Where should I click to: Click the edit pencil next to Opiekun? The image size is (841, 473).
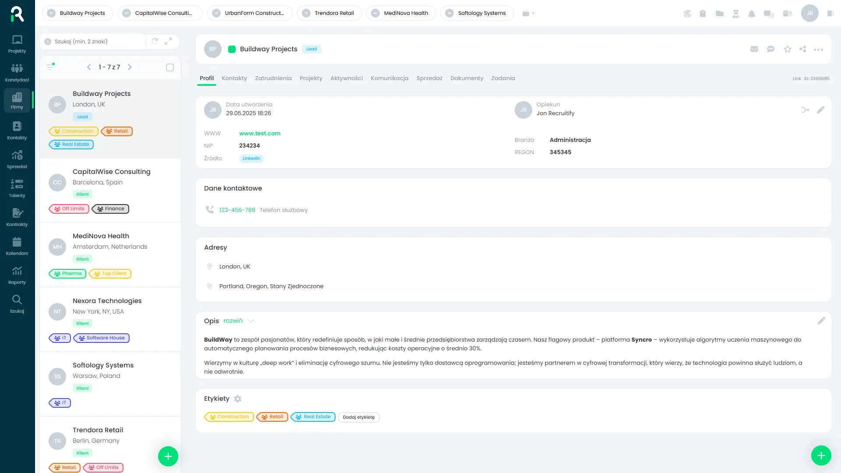pyautogui.click(x=821, y=110)
